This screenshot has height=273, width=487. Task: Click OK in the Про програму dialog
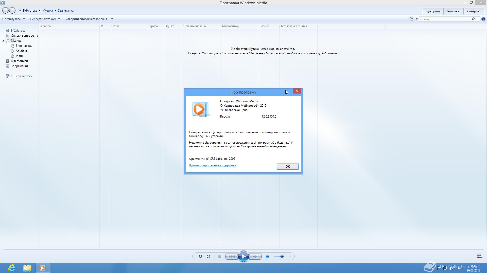(x=287, y=166)
